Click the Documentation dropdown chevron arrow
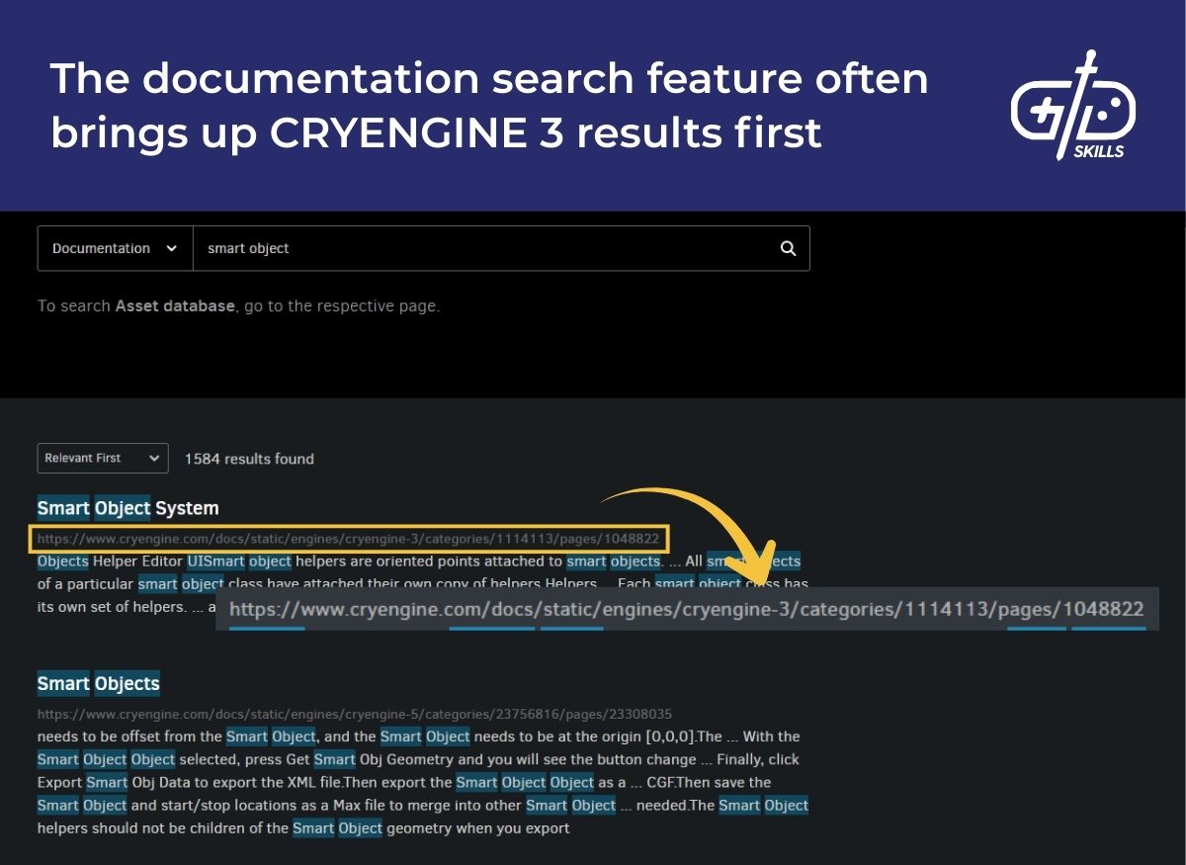The width and height of the screenshot is (1186, 865). (x=171, y=248)
